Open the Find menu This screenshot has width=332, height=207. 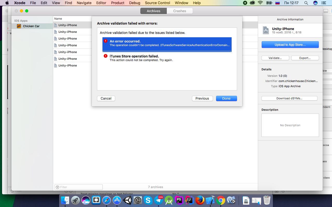coord(68,3)
